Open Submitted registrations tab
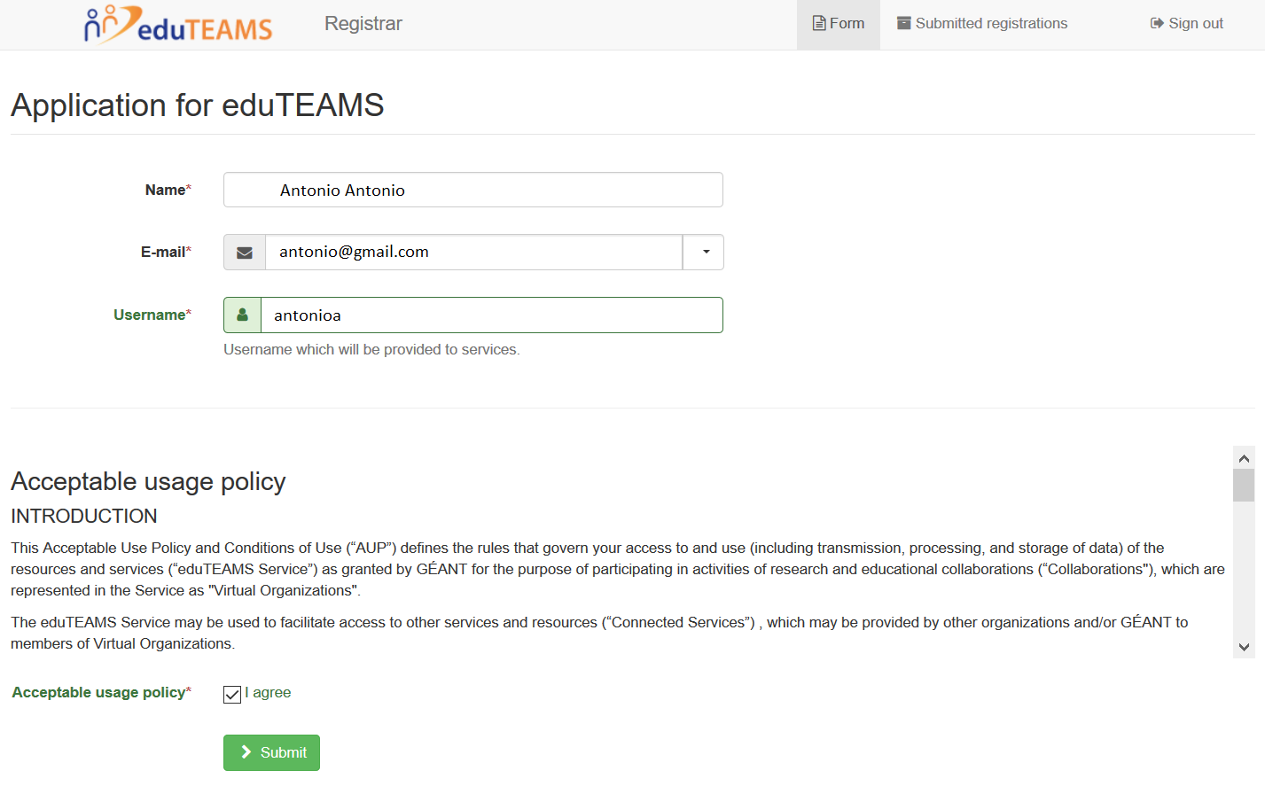 pos(982,24)
